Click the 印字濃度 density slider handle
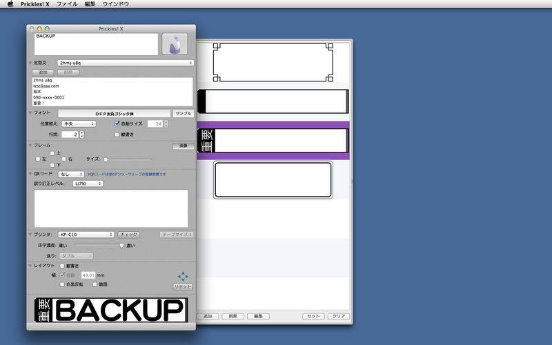Image resolution: width=552 pixels, height=345 pixels. pyautogui.click(x=122, y=246)
